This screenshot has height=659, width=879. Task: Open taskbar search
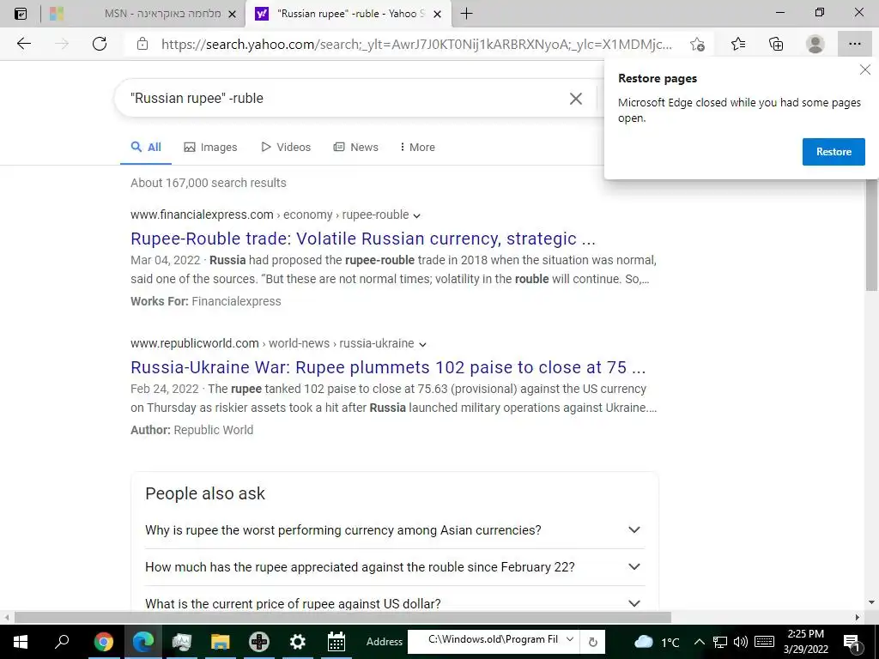pyautogui.click(x=62, y=642)
